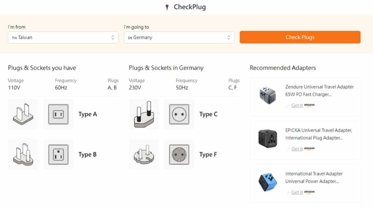This screenshot has height=209, width=373.
Task: Click the Type C plug illustration
Action: point(144,114)
